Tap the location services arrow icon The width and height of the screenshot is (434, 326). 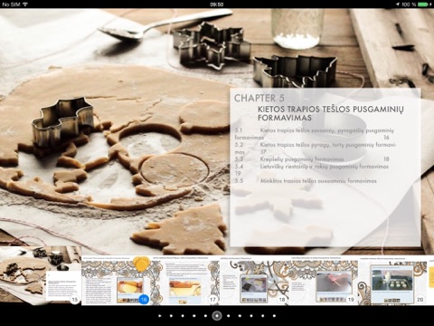tap(398, 5)
